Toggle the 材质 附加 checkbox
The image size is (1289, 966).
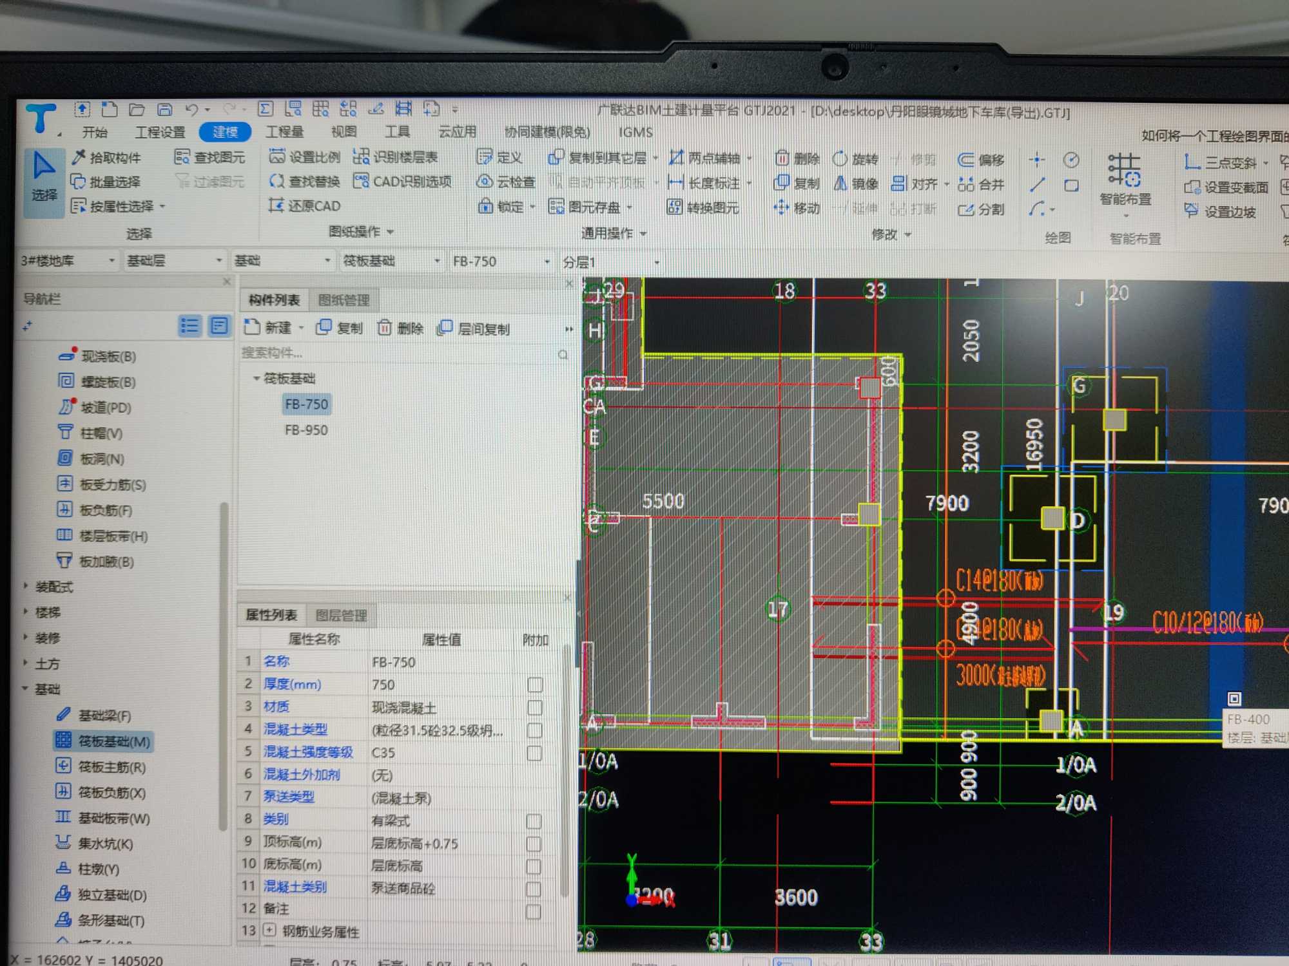(x=534, y=708)
